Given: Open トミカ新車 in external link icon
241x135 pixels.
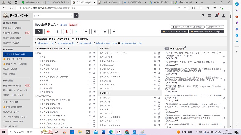Looking at the screenshot, I should 94,65.
